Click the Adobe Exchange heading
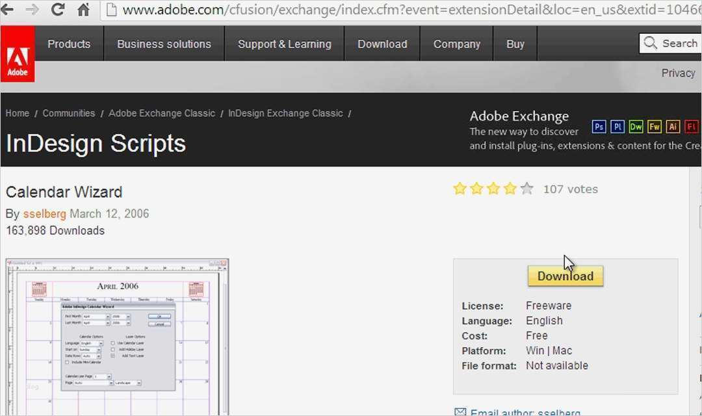Viewport: 702px width, 416px height. (519, 116)
